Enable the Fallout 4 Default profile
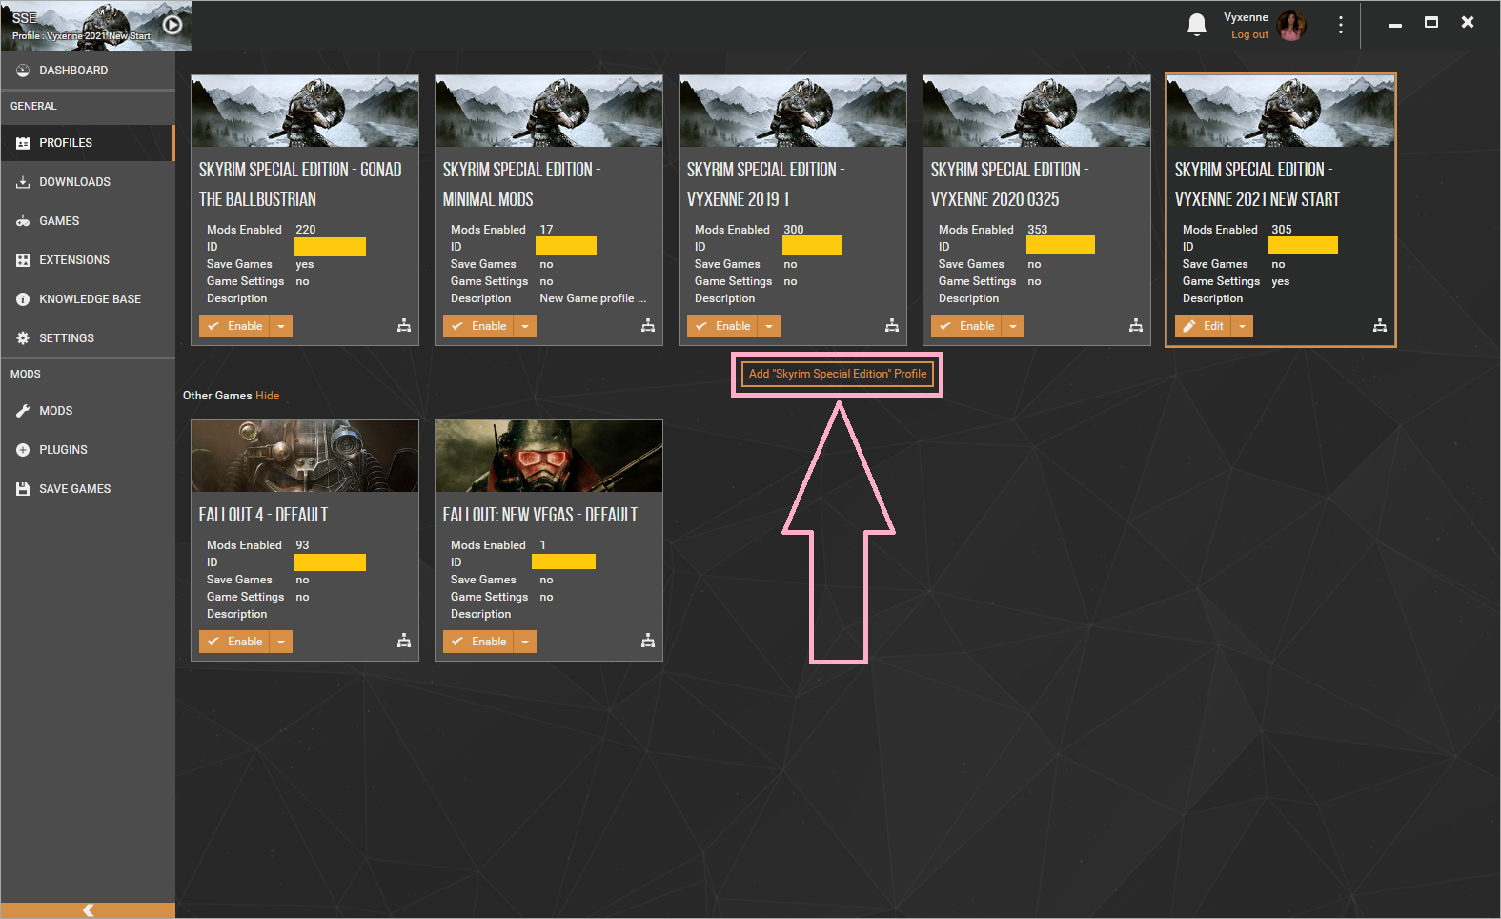Image resolution: width=1501 pixels, height=919 pixels. point(235,642)
